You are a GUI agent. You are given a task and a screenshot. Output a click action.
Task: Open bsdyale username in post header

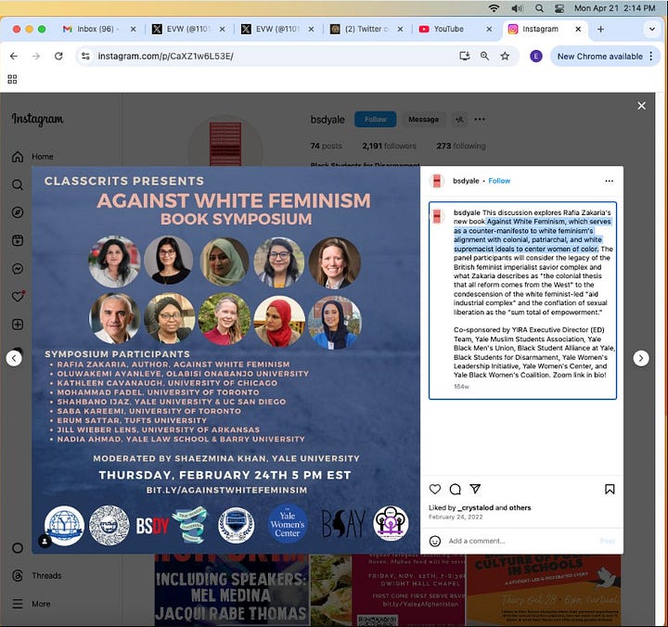pos(466,181)
